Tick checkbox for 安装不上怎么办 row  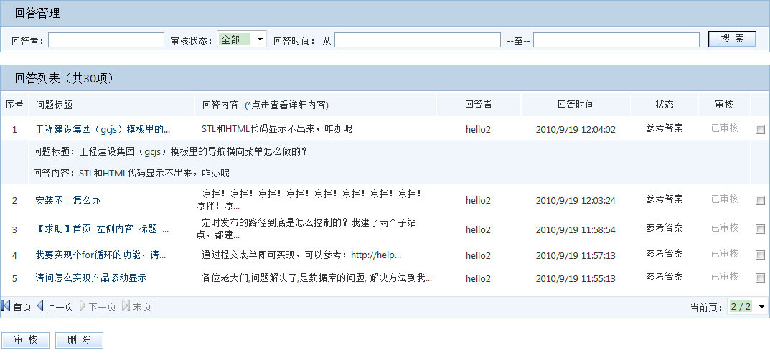pos(760,201)
